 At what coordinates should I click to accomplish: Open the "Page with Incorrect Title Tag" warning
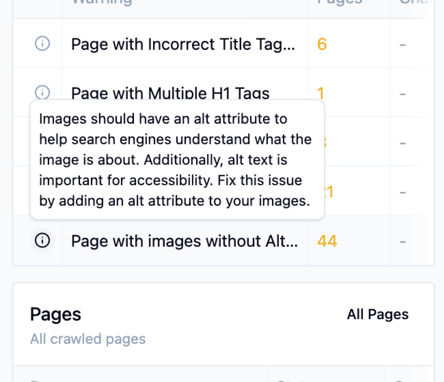click(x=183, y=44)
